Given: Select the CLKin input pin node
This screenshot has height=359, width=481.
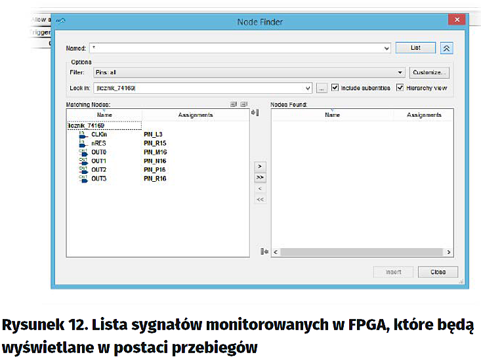Looking at the screenshot, I should 98,134.
